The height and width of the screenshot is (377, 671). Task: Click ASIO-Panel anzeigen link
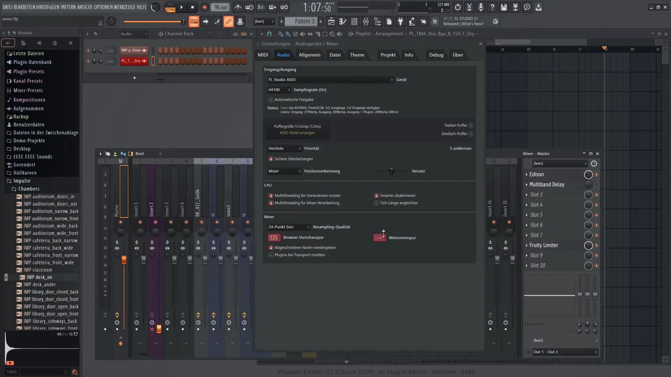pyautogui.click(x=297, y=133)
